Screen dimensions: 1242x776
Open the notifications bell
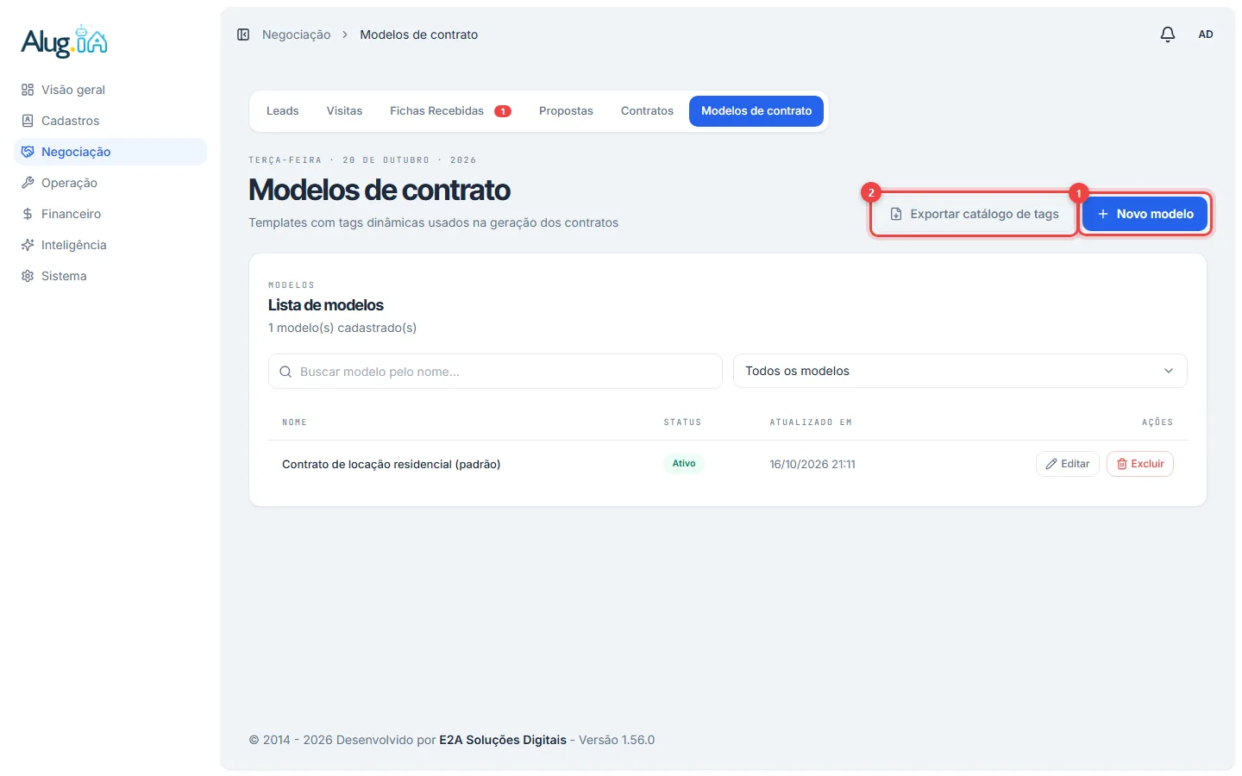[x=1167, y=34]
